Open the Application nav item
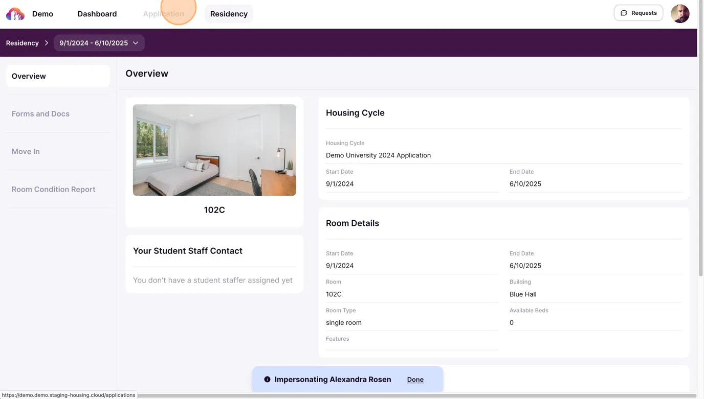Viewport: 704px width, 399px height. pos(163,14)
